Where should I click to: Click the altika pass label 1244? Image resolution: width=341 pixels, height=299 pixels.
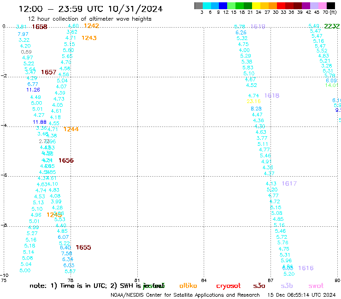pyautogui.click(x=71, y=129)
